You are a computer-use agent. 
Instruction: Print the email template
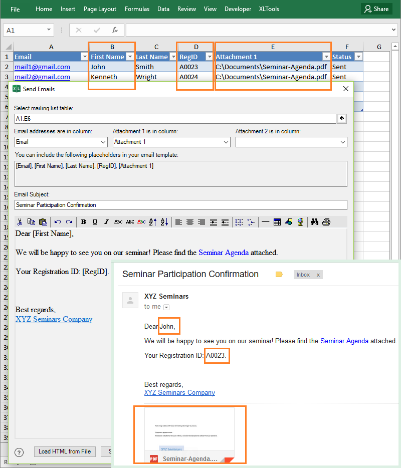pos(327,221)
